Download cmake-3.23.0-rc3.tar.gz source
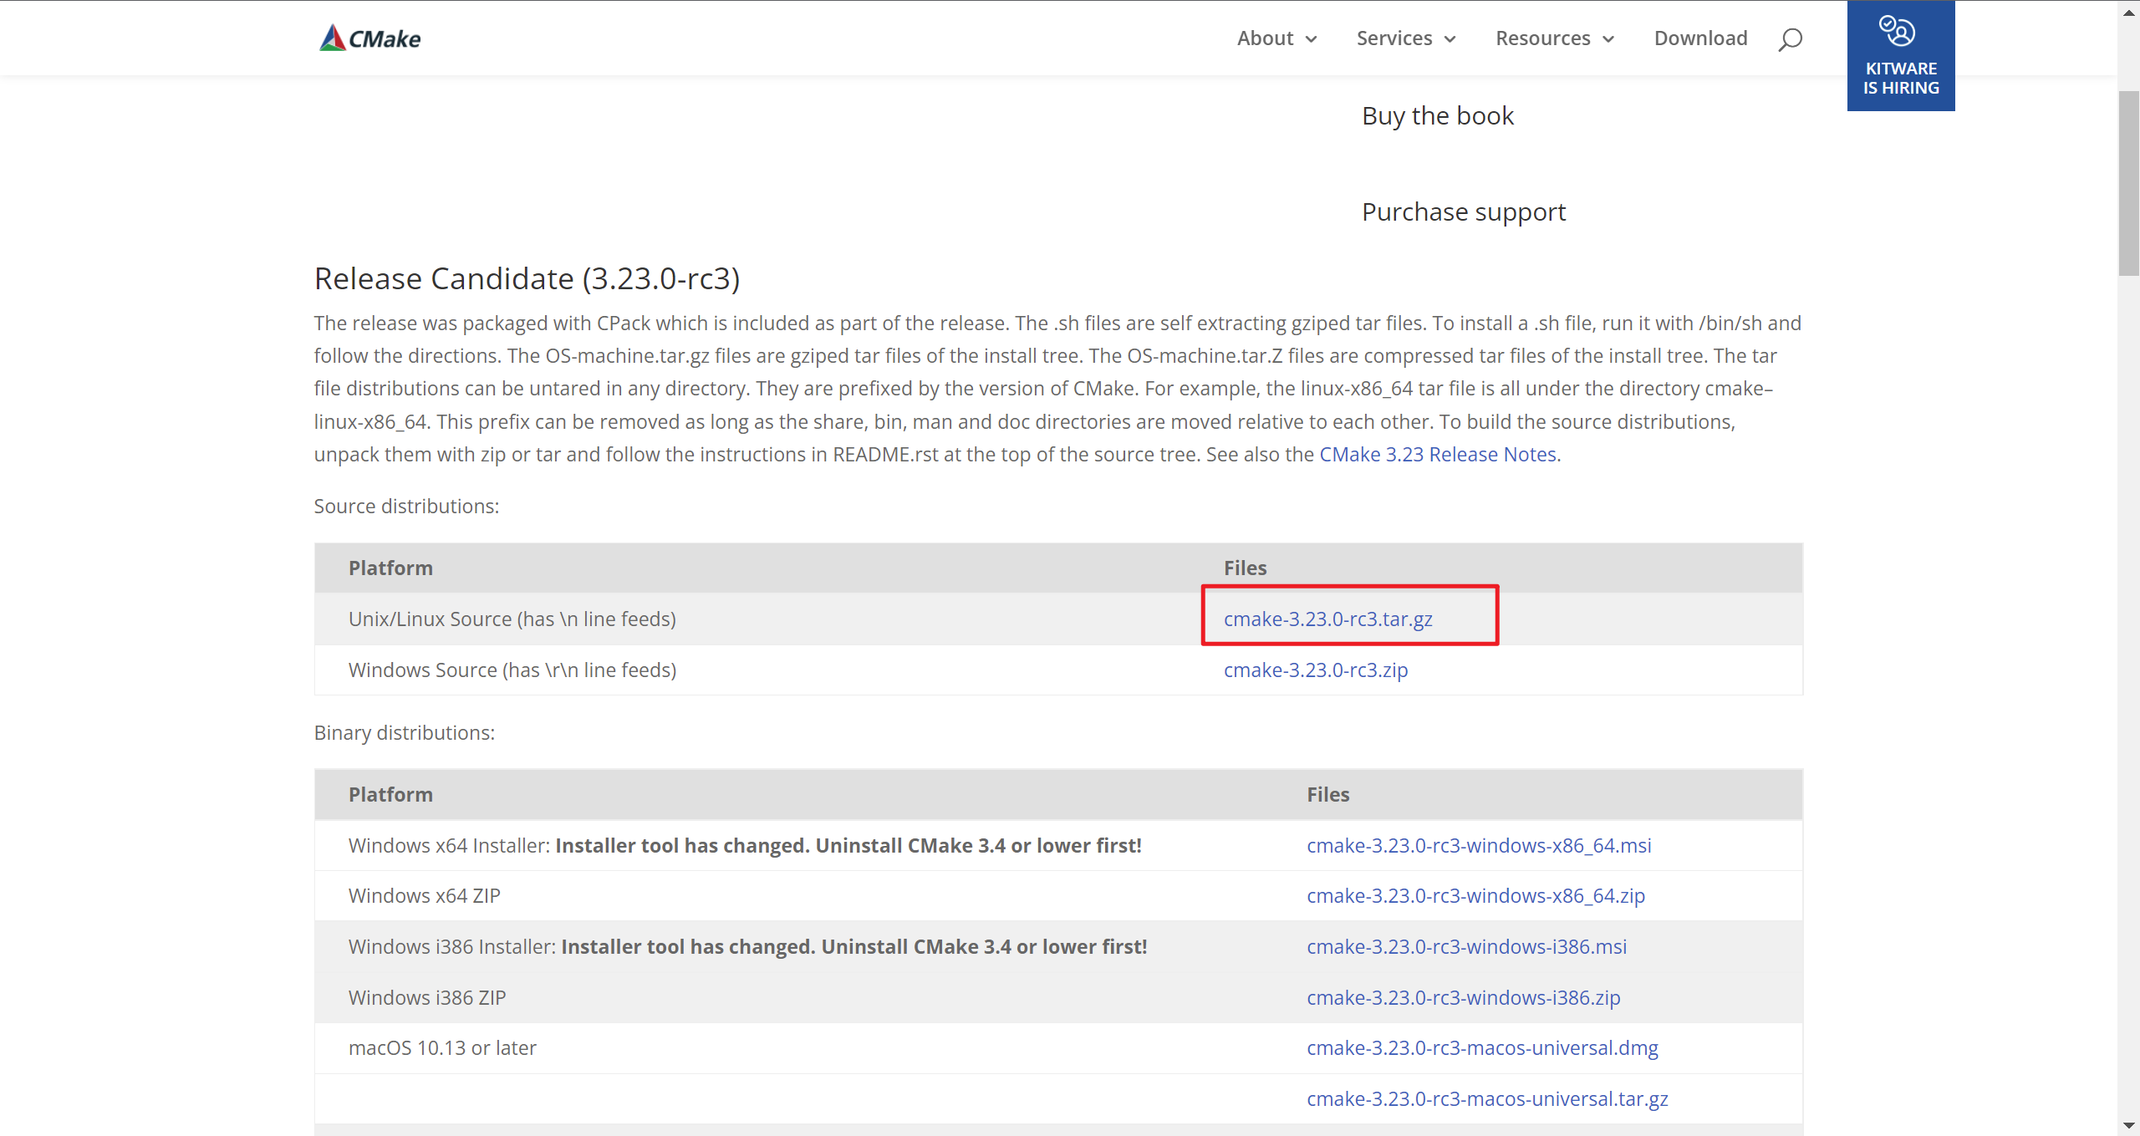 click(x=1327, y=619)
